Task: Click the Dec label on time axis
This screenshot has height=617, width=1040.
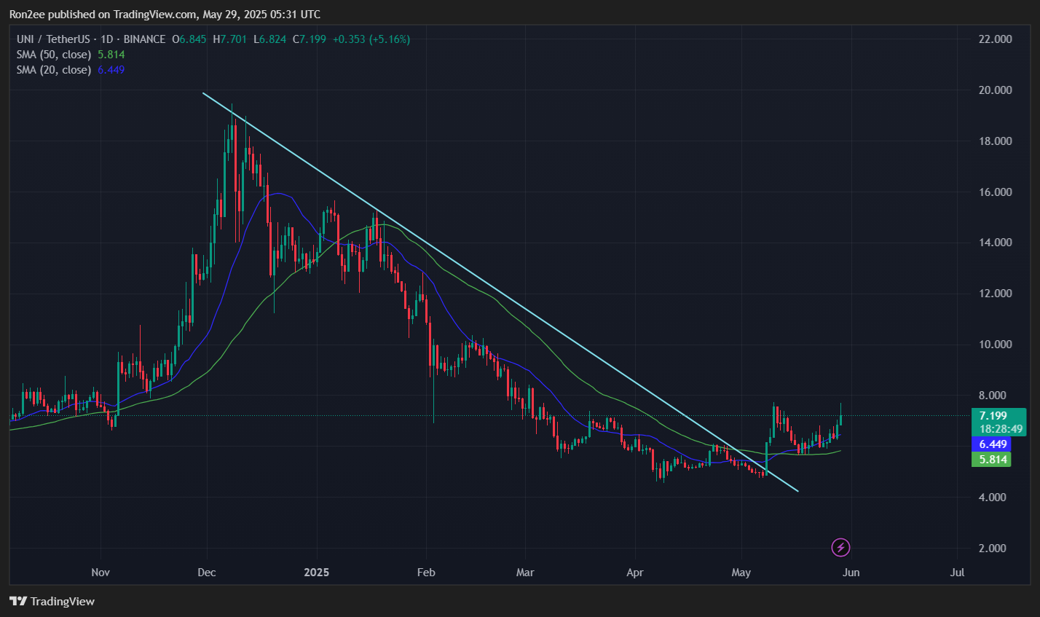Action: coord(207,573)
